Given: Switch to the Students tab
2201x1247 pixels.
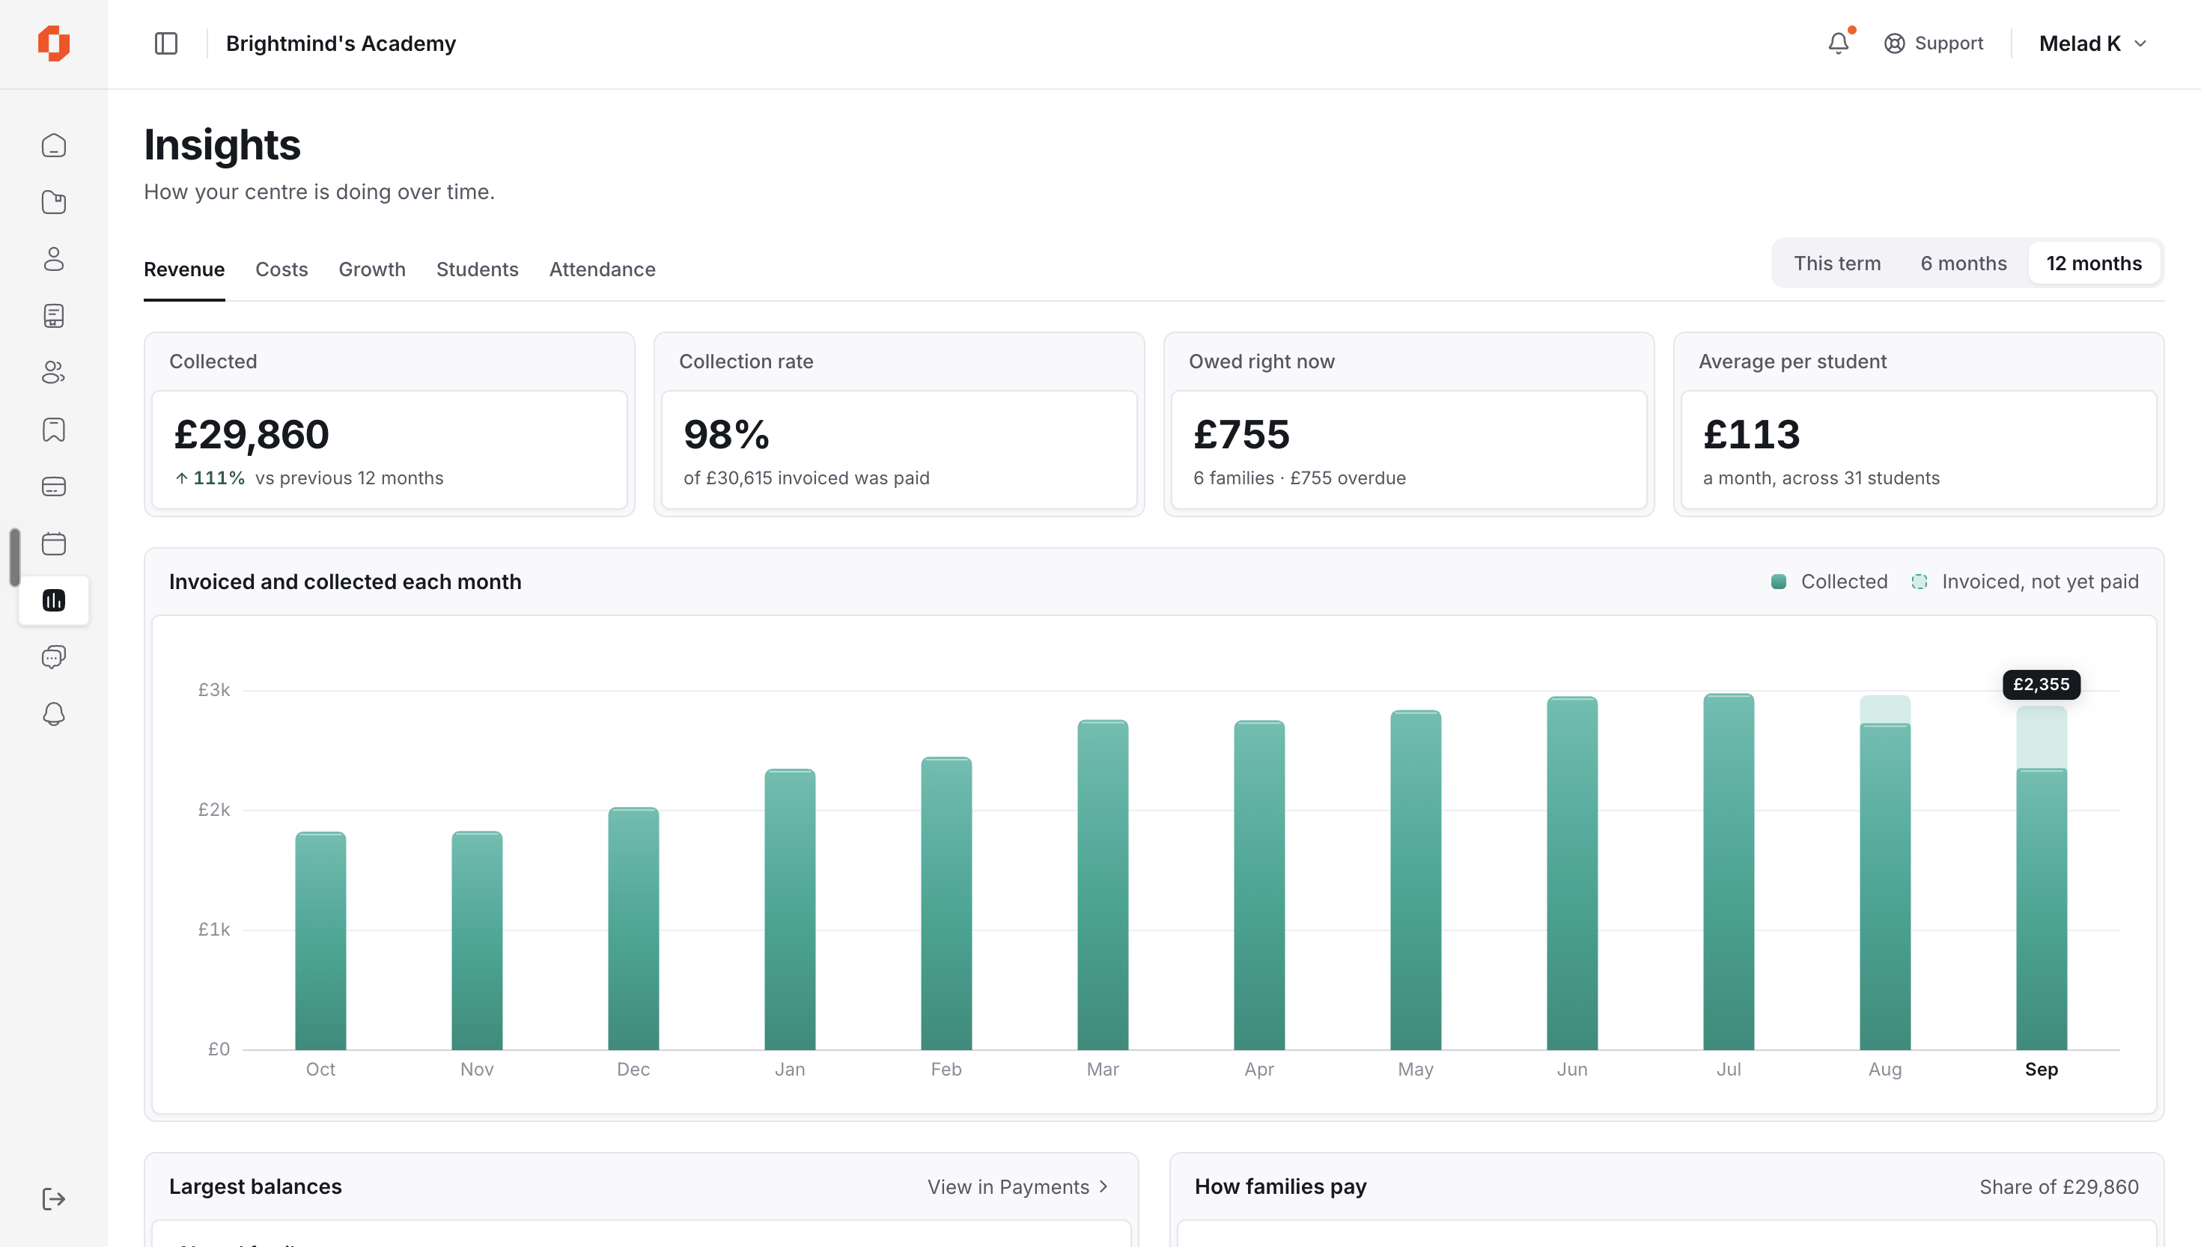Looking at the screenshot, I should 477,269.
